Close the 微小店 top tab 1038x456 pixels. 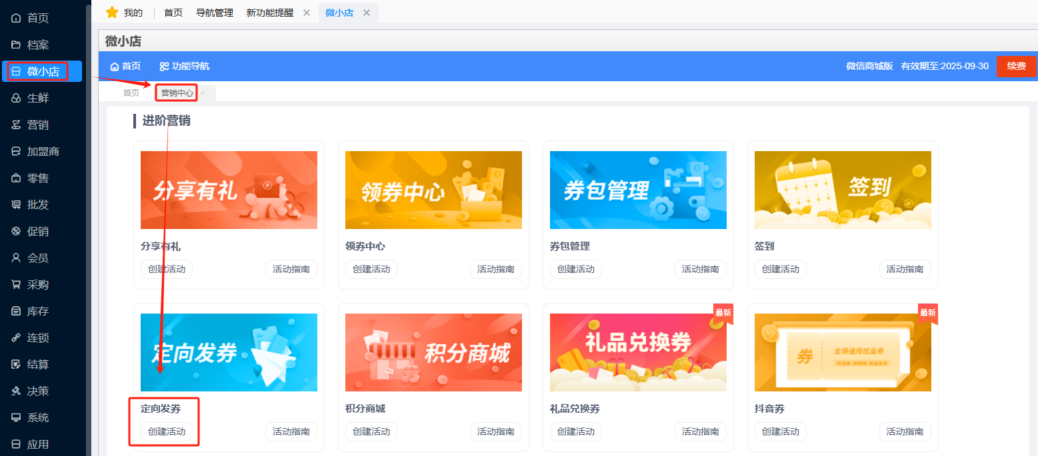click(367, 13)
